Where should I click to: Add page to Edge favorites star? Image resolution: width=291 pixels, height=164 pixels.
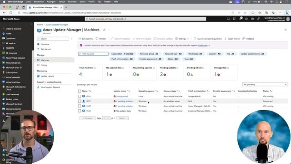pyautogui.click(x=245, y=13)
